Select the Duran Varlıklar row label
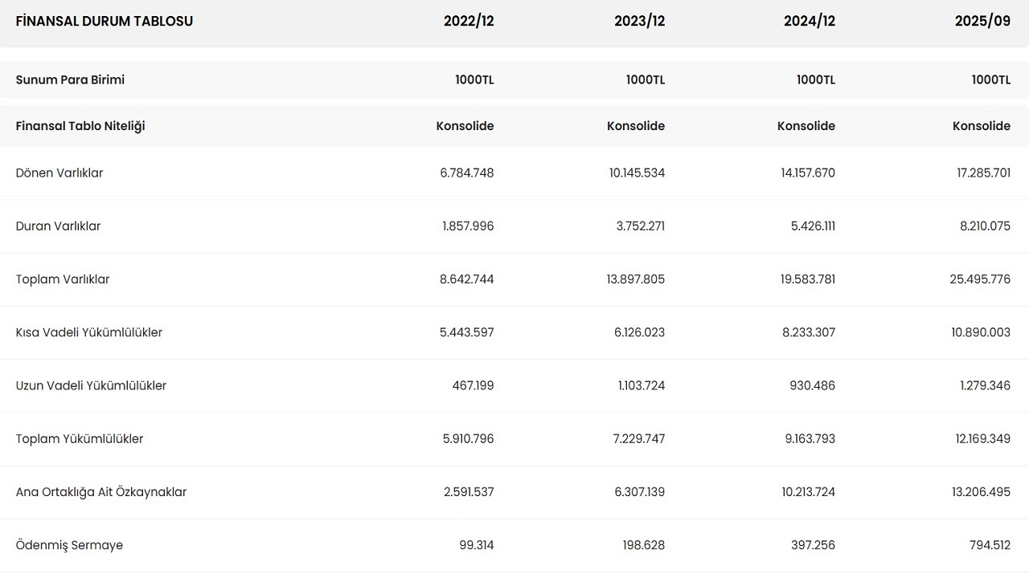Viewport: 1029px width, 578px height. [58, 226]
